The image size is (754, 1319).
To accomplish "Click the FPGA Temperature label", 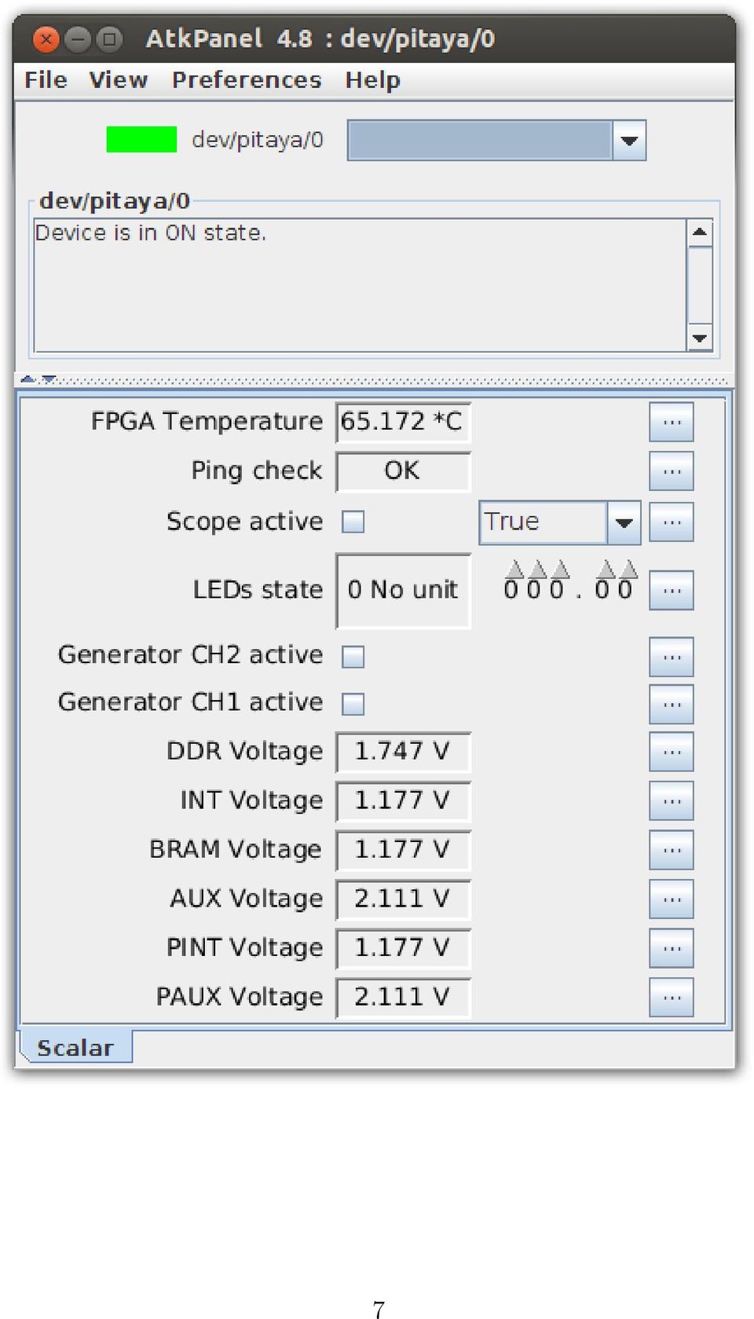I will coord(207,422).
